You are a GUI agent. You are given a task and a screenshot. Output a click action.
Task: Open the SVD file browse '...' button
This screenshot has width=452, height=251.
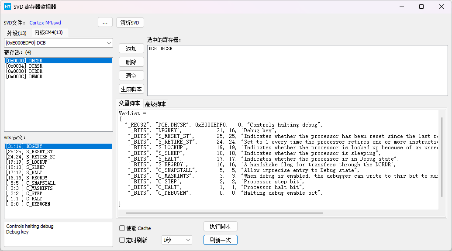click(105, 22)
